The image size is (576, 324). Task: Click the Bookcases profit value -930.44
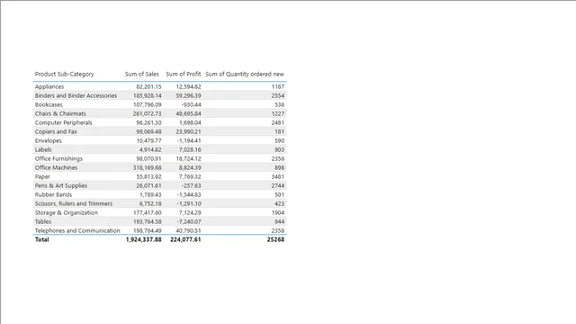(x=191, y=104)
